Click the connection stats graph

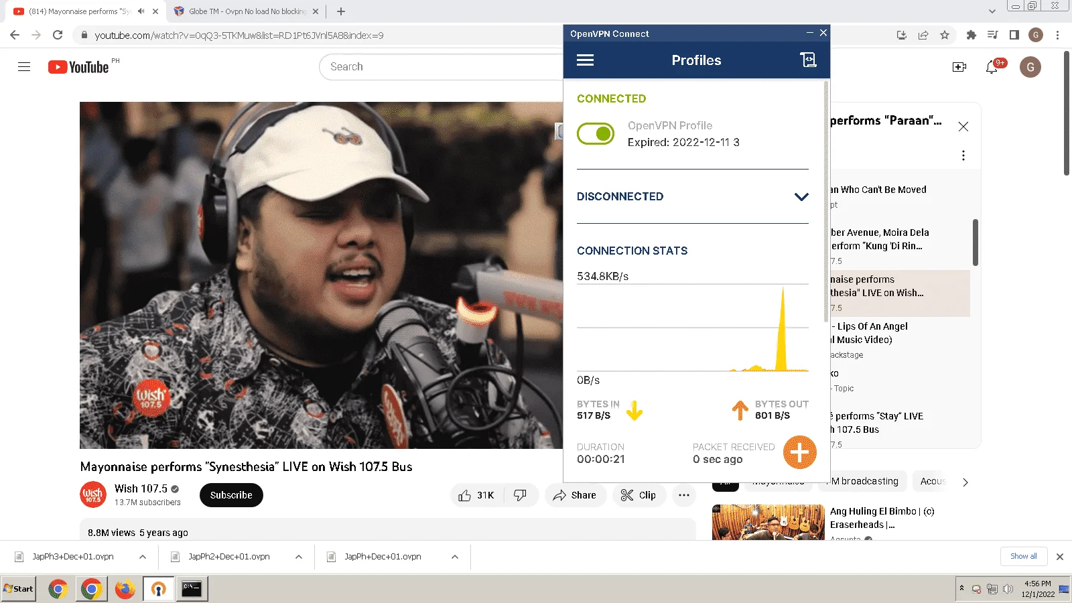tap(693, 328)
